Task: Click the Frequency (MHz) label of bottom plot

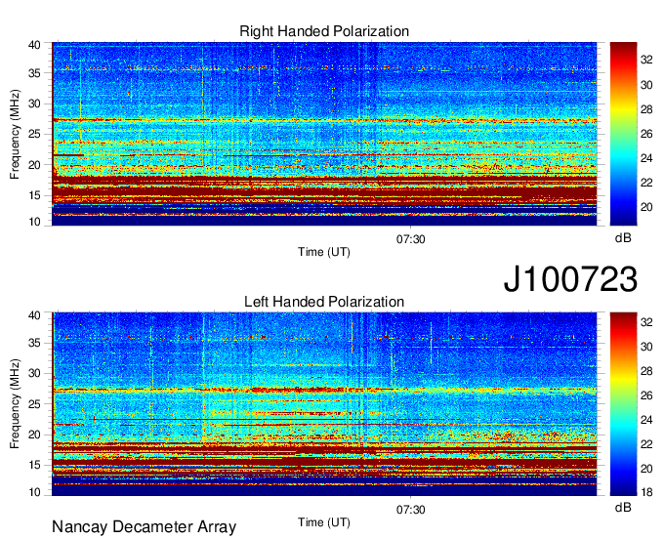Action: tap(15, 404)
